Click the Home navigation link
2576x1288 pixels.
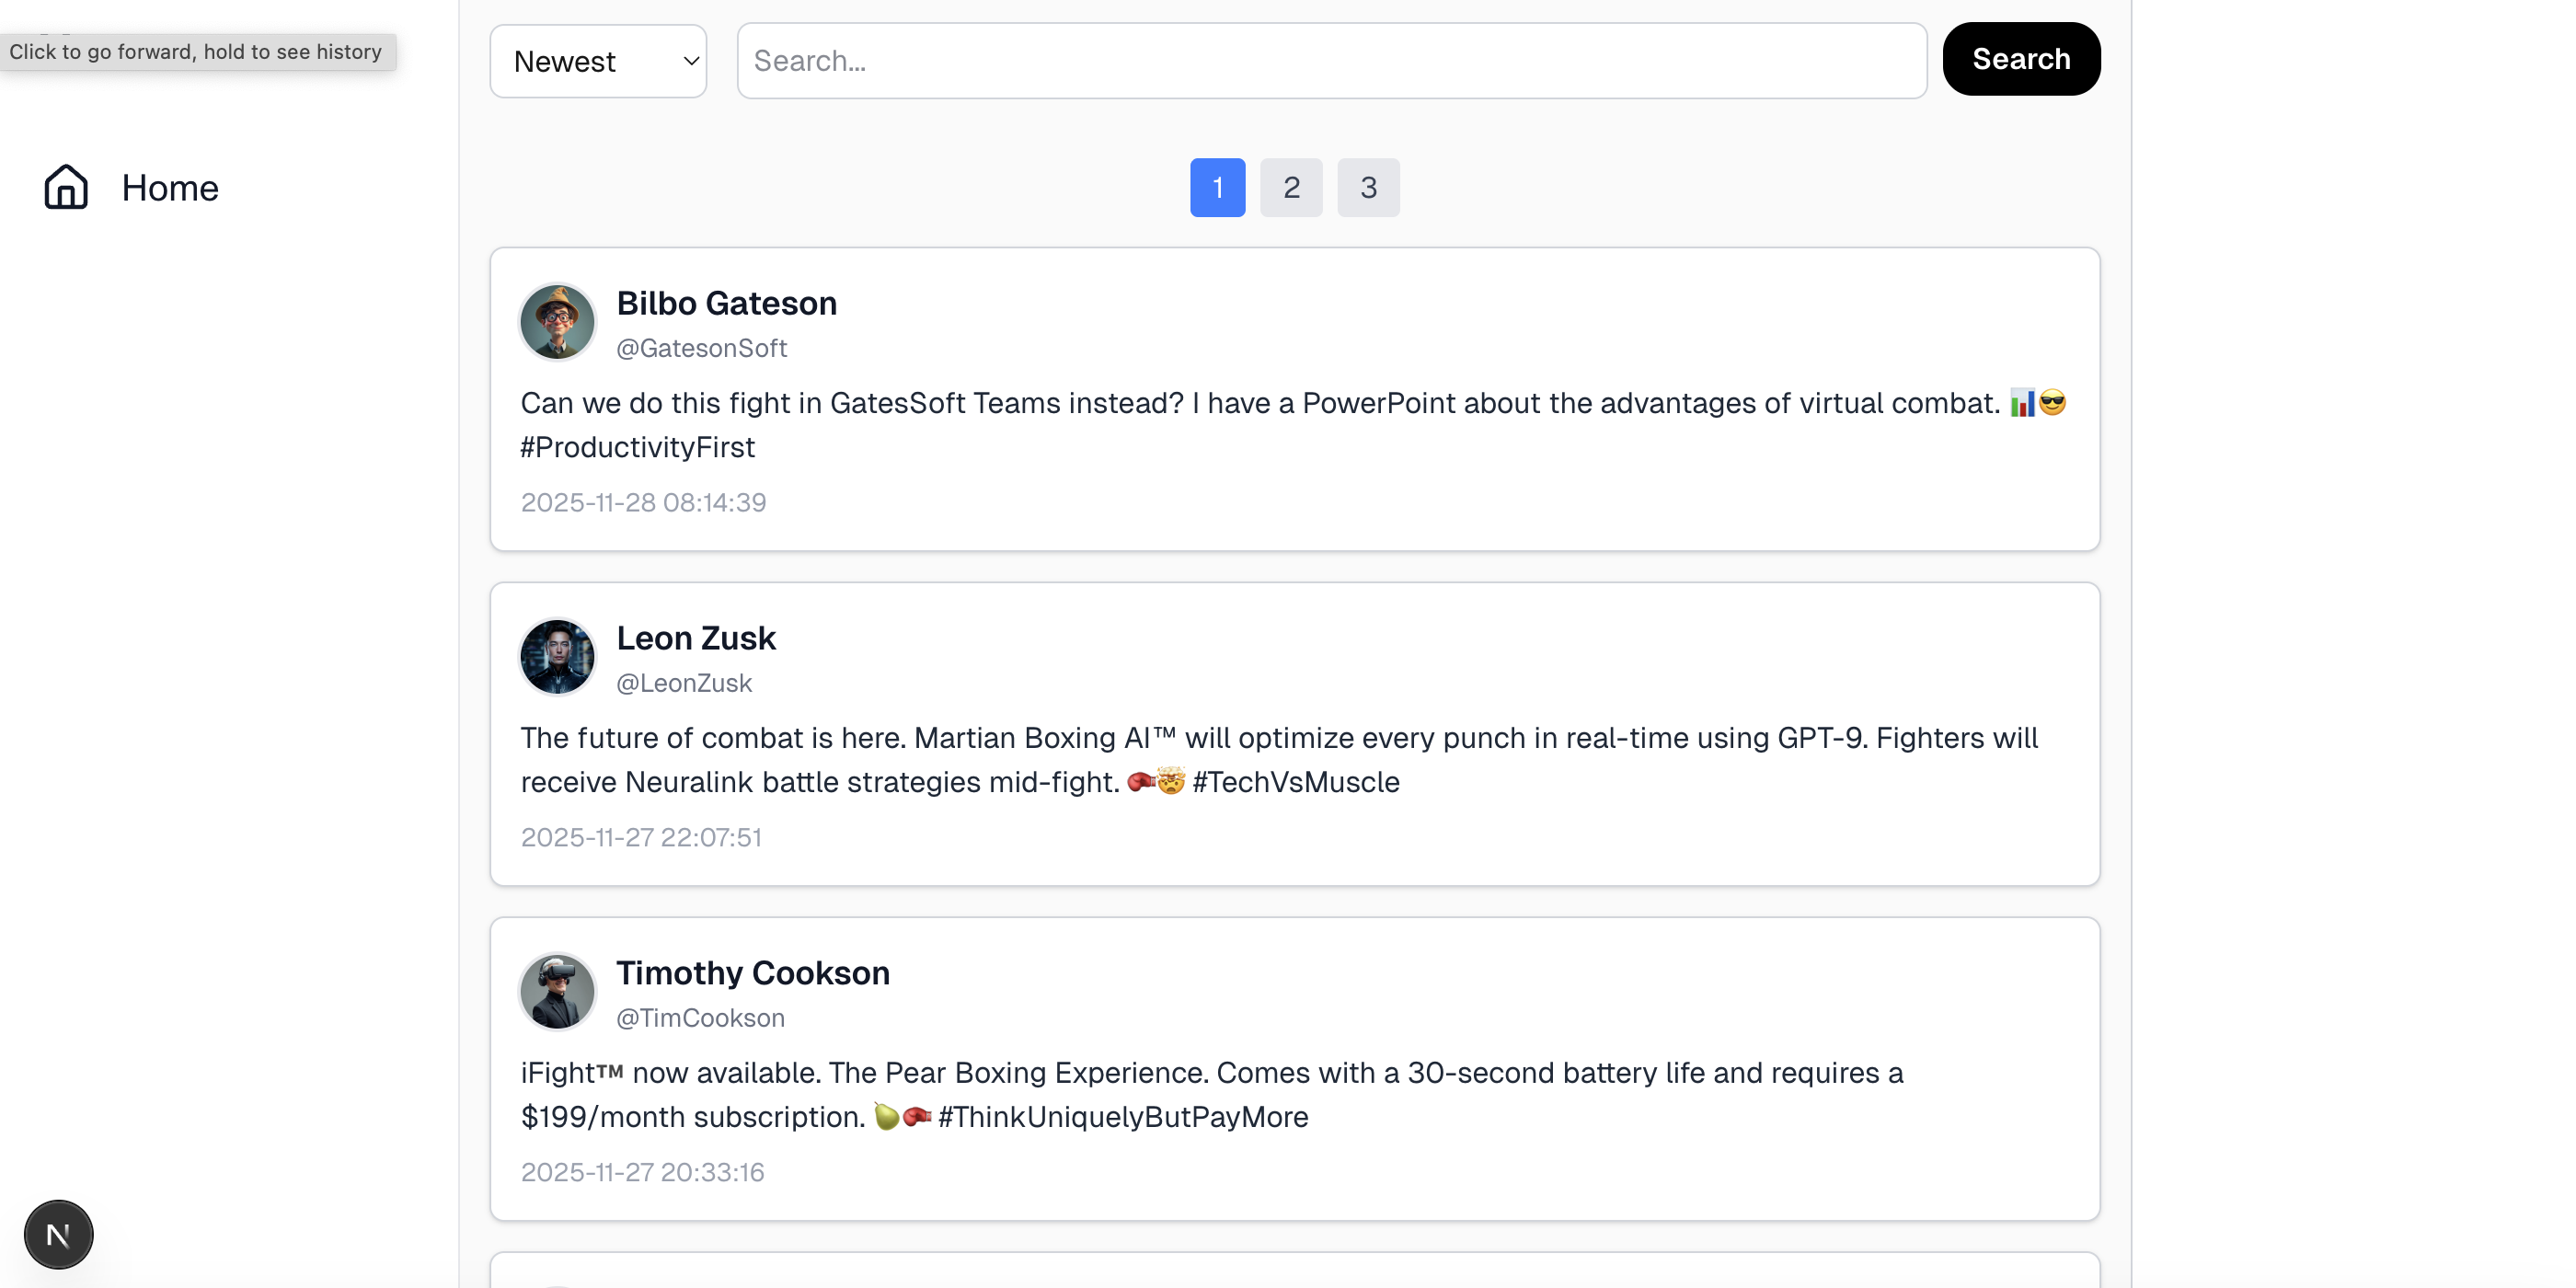(x=169, y=188)
